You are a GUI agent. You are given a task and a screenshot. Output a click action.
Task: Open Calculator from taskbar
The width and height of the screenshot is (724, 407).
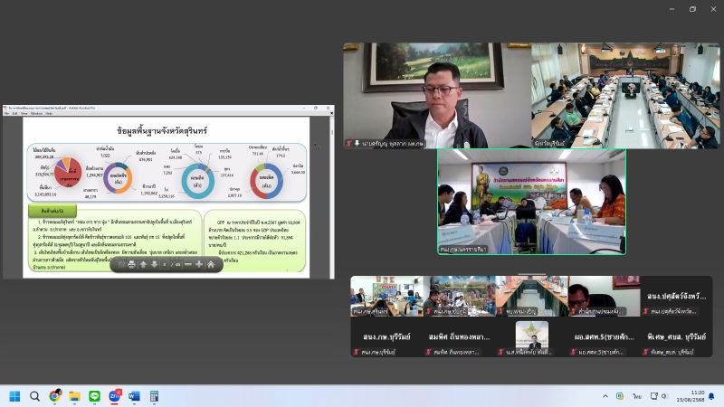click(x=154, y=396)
